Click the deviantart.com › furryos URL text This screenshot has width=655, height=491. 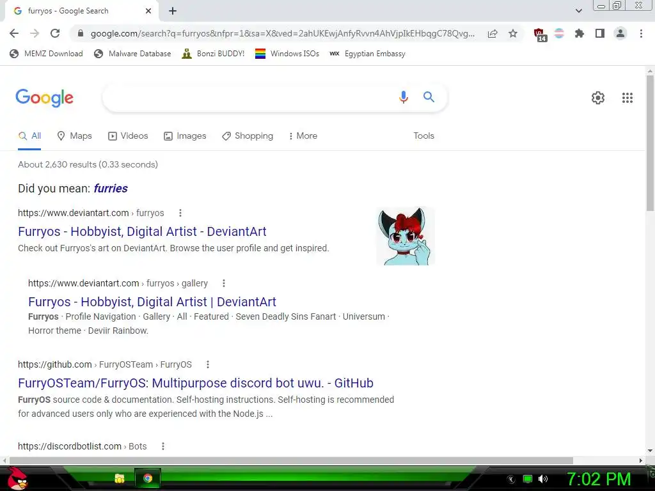pyautogui.click(x=91, y=213)
